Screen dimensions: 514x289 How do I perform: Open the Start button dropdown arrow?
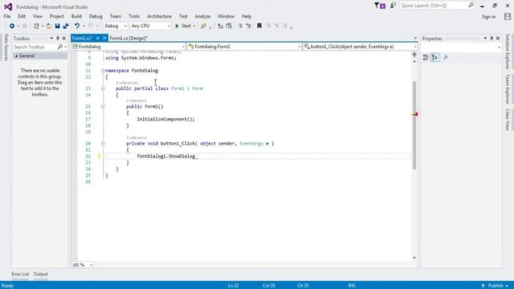[x=194, y=26]
